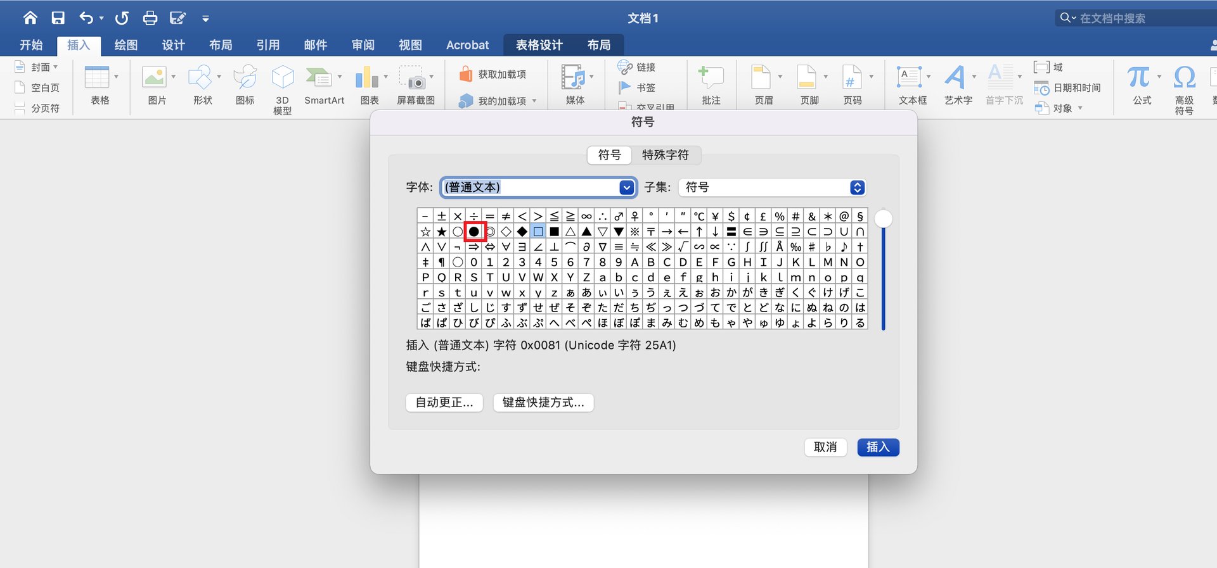Screen dimensions: 1217x568
Task: Open the 形状 shapes icon
Action: pos(200,77)
